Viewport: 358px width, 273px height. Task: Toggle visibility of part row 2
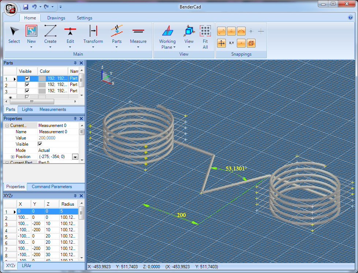coord(27,85)
